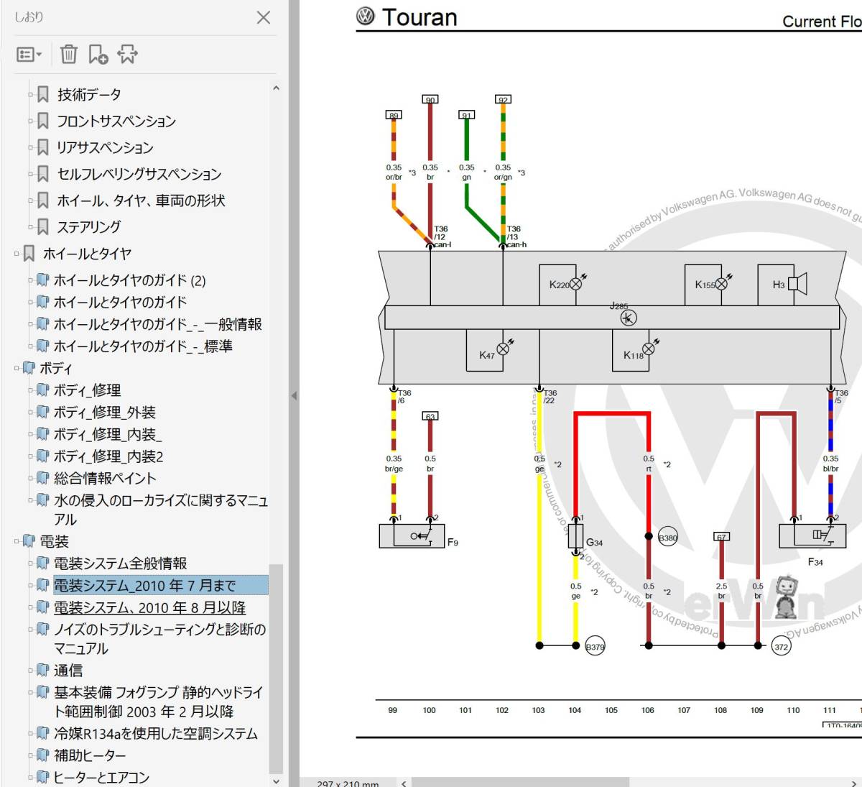Open the ボディ_修理_内装2 bookmark
862x787 pixels.
point(108,456)
